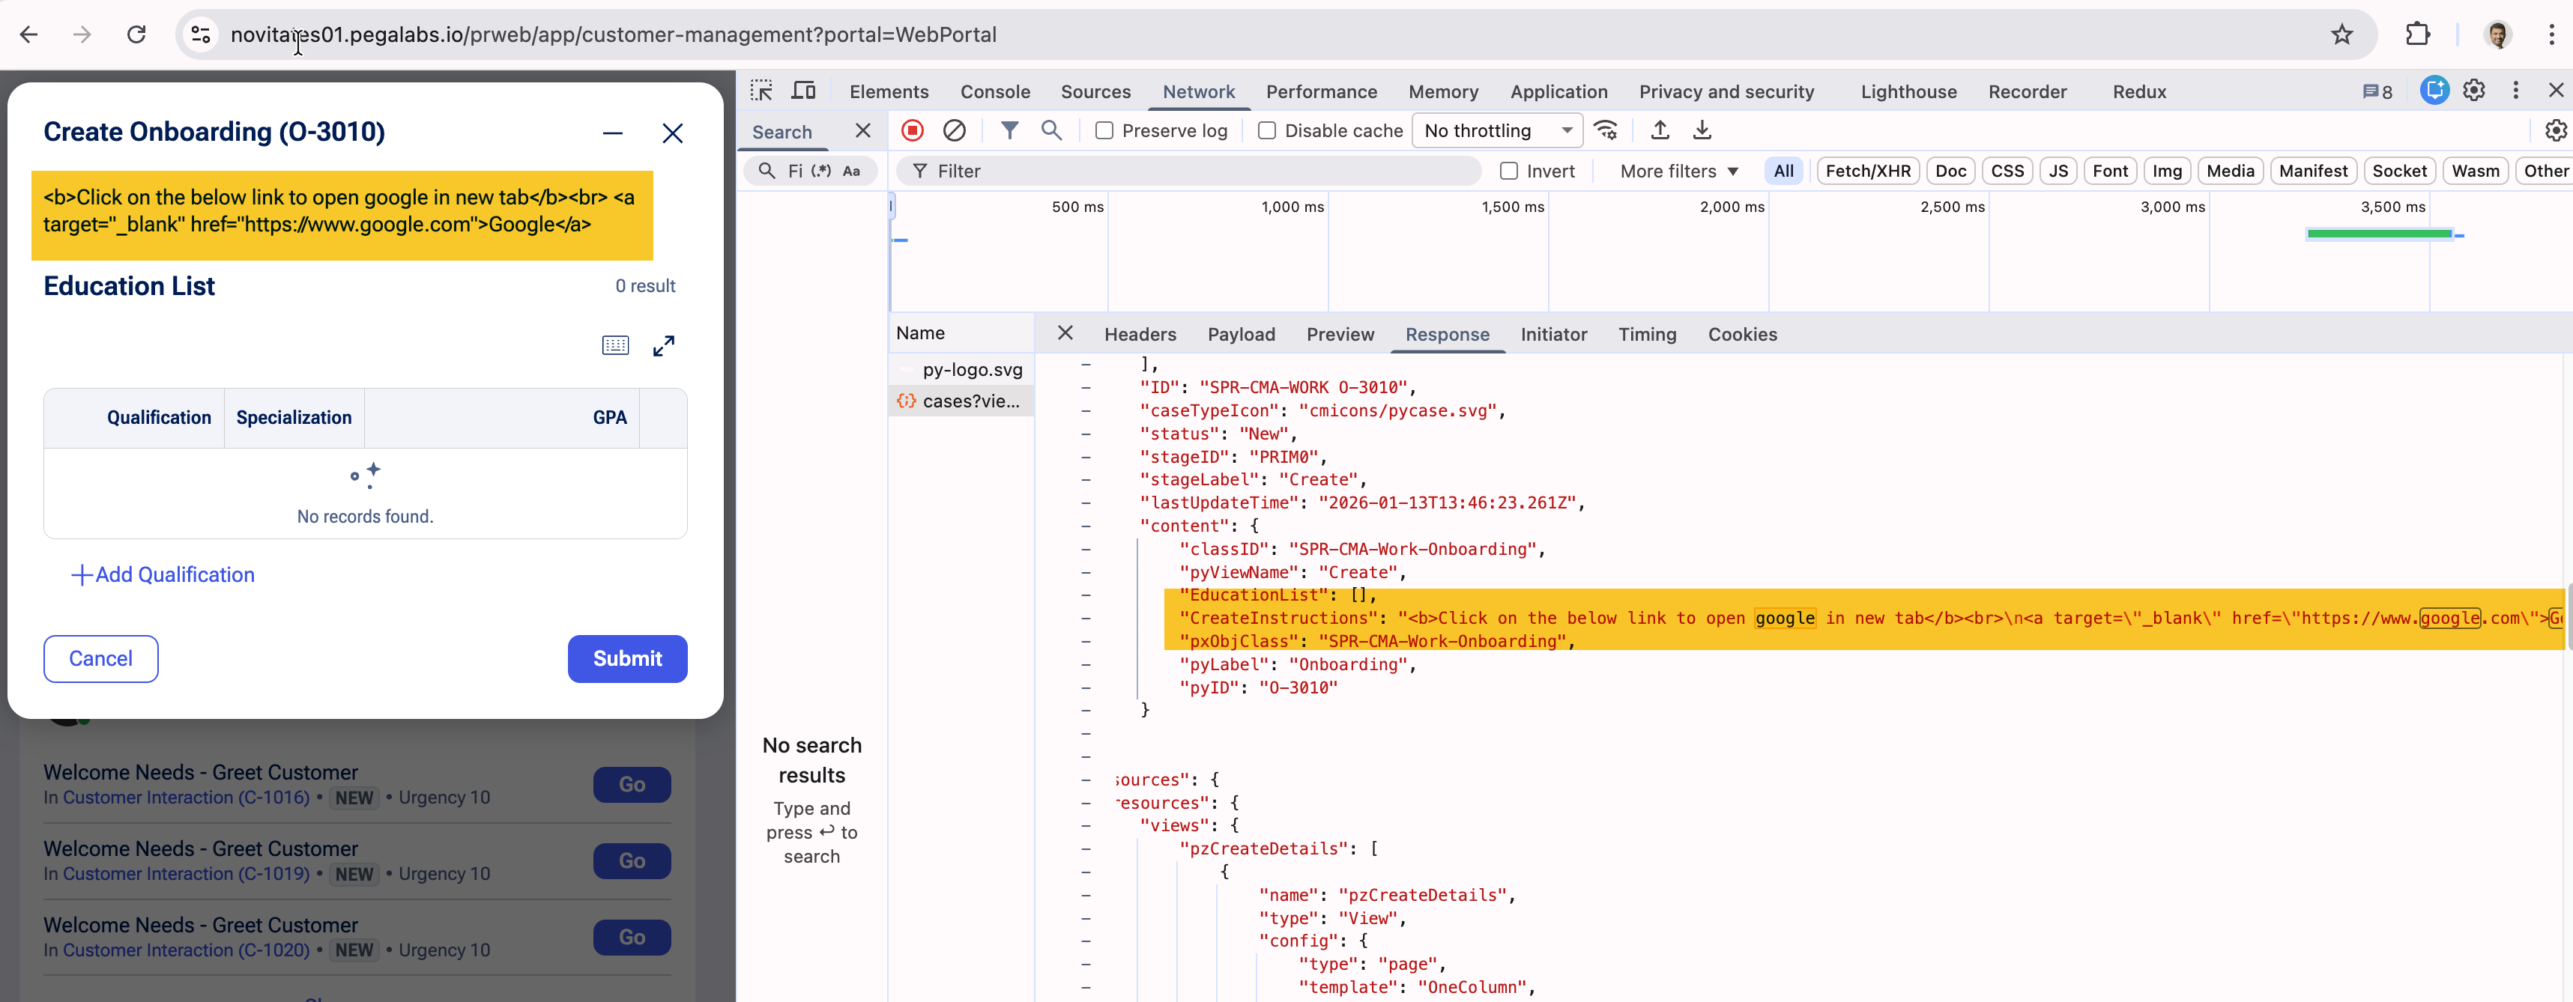Switch to the Console tab
The width and height of the screenshot is (2573, 1002).
click(x=994, y=92)
